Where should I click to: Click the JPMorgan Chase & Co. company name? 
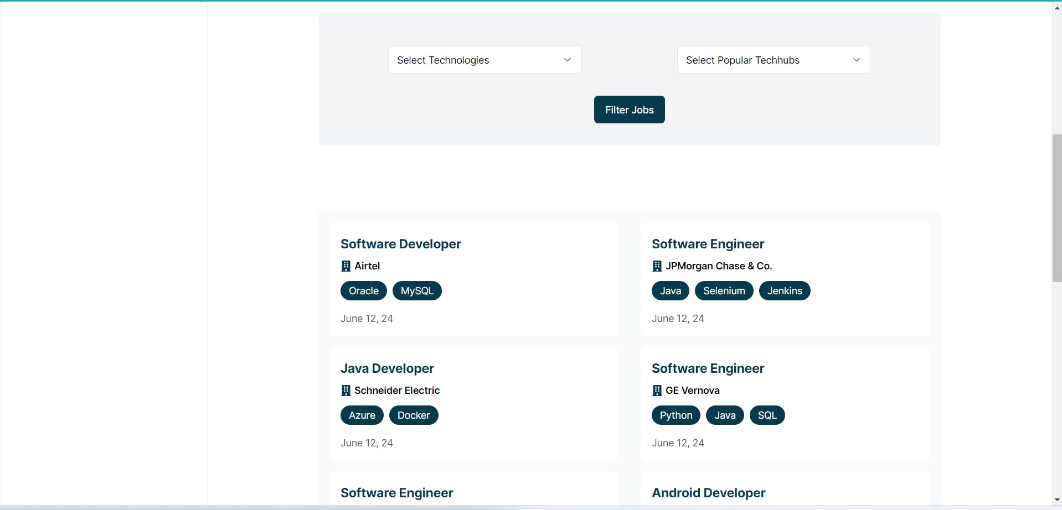pyautogui.click(x=719, y=266)
